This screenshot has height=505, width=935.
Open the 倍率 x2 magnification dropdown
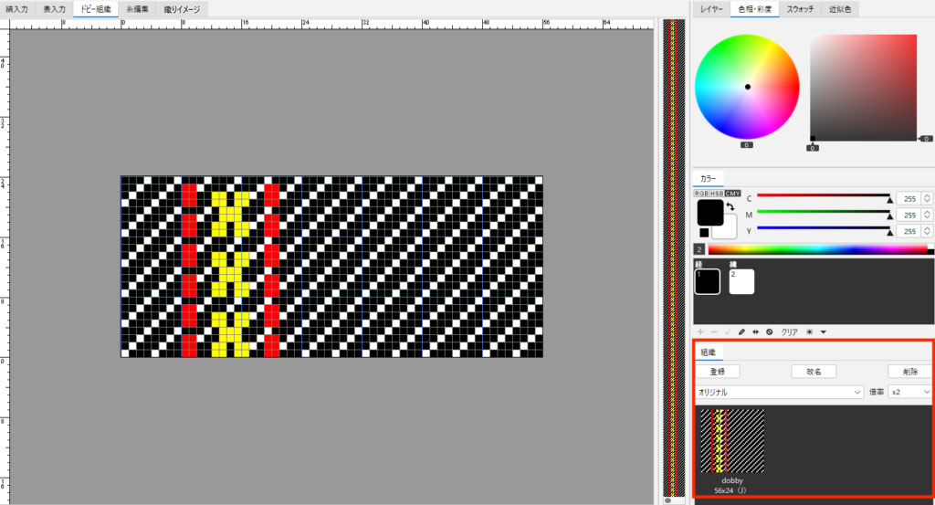910,392
